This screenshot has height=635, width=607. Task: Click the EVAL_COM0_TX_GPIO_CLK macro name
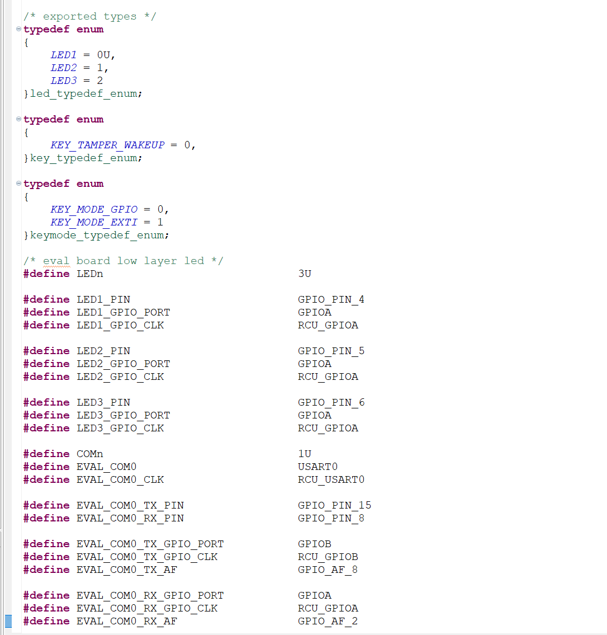[x=146, y=557]
